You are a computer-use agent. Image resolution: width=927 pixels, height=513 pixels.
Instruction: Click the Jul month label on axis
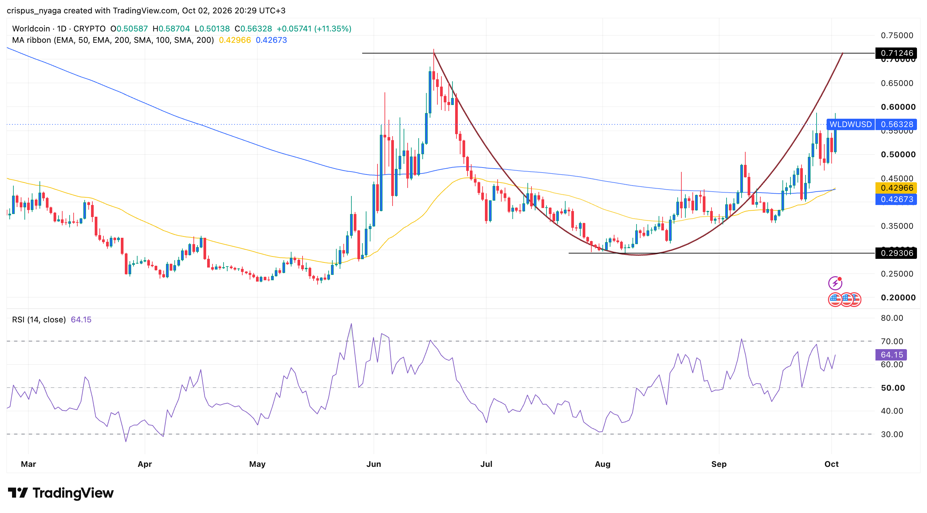(486, 464)
